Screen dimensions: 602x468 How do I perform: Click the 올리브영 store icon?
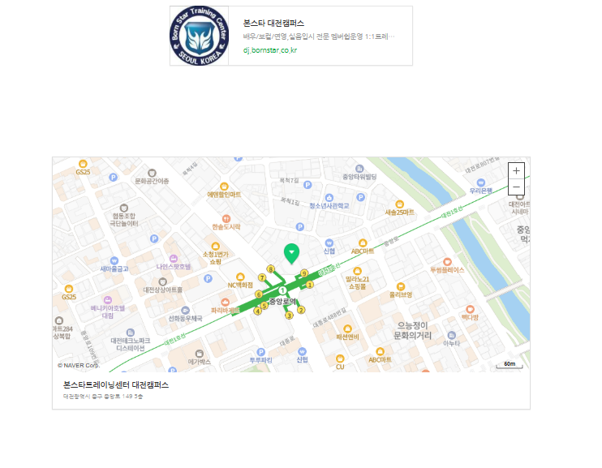tap(401, 286)
